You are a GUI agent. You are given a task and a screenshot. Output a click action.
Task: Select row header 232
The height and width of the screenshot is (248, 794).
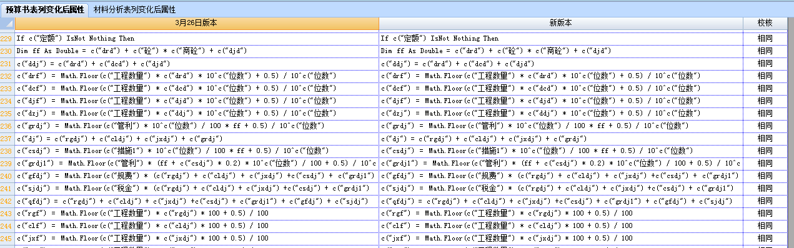pos(7,76)
